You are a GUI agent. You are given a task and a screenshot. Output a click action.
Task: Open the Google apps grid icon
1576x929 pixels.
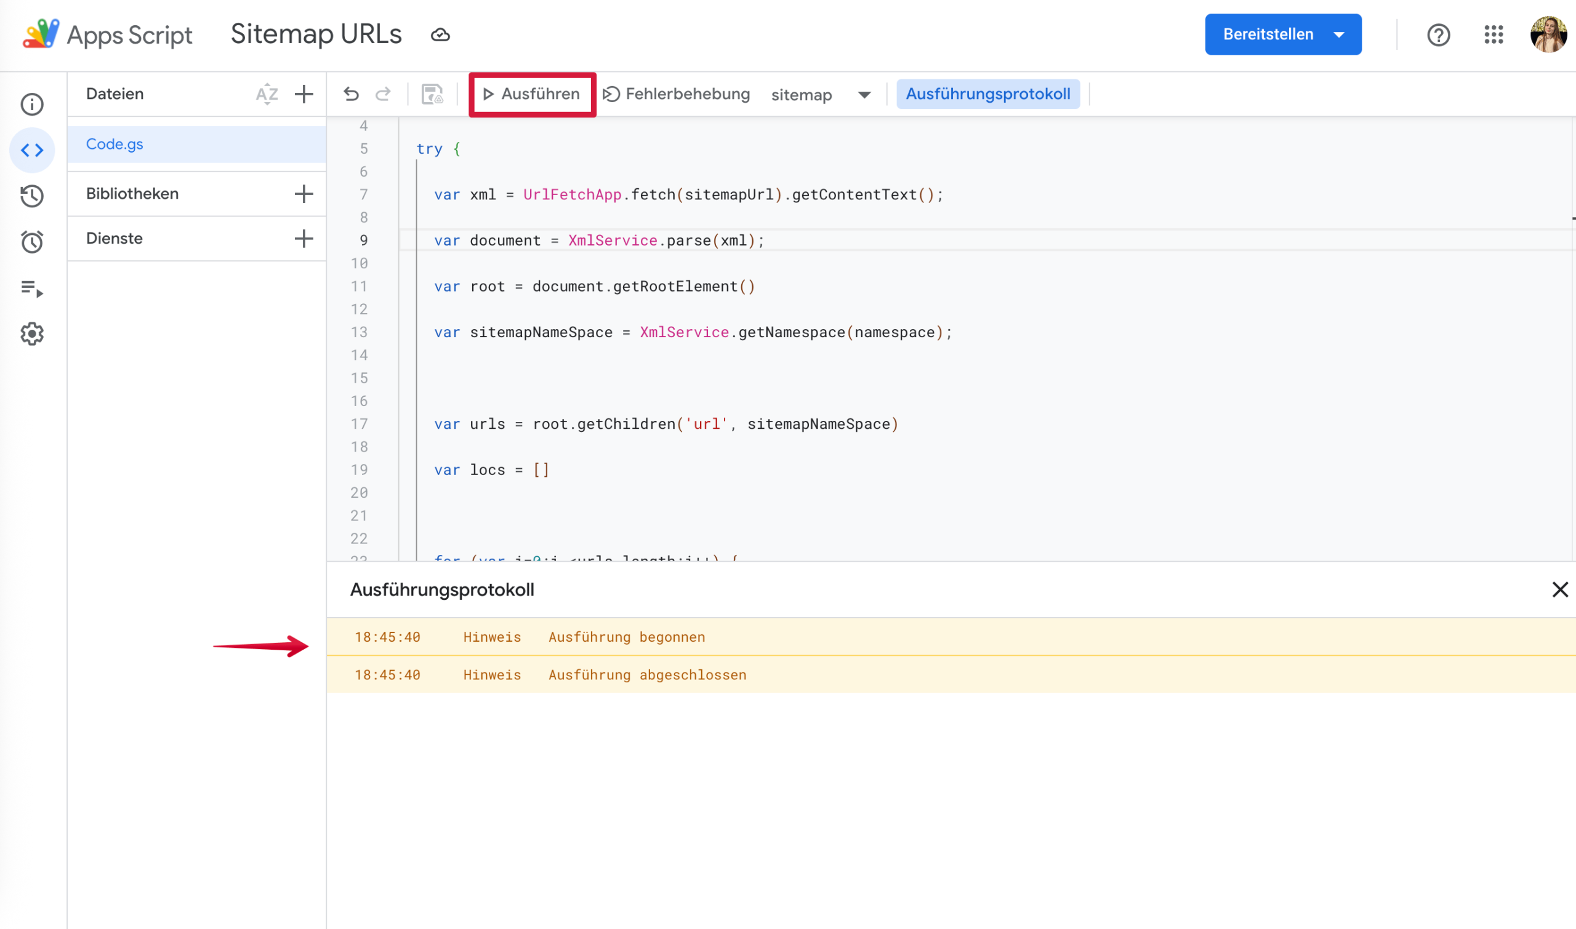pyautogui.click(x=1494, y=34)
